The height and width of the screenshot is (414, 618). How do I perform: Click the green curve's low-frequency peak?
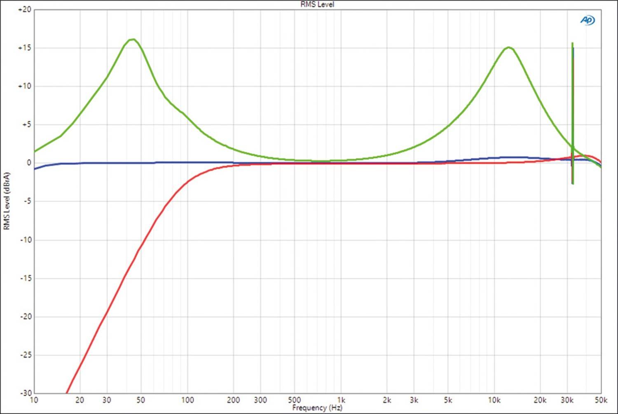(x=132, y=40)
